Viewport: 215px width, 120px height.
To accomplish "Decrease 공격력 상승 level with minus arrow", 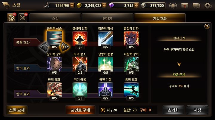I will (x=44, y=47).
